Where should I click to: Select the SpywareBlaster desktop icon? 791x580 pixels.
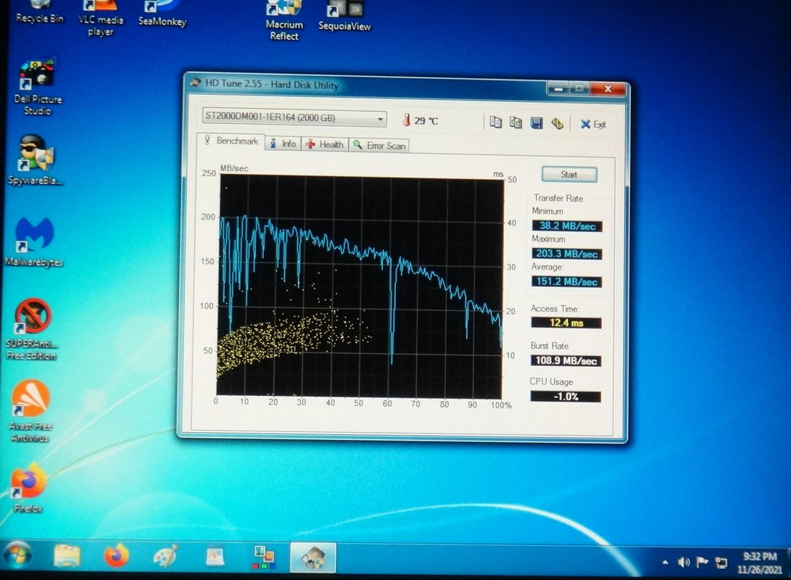[x=36, y=160]
